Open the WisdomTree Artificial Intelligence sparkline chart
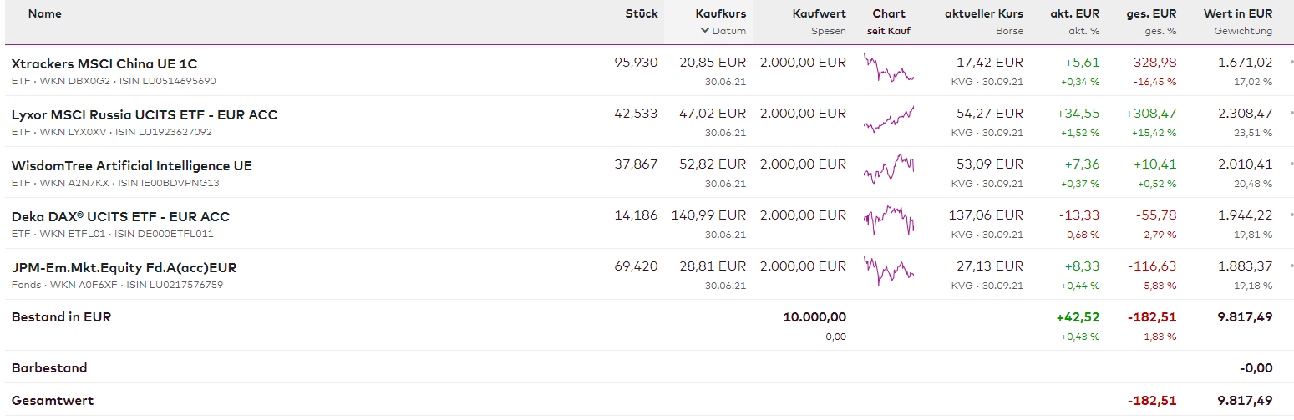The height and width of the screenshot is (420, 1294). pos(889,170)
